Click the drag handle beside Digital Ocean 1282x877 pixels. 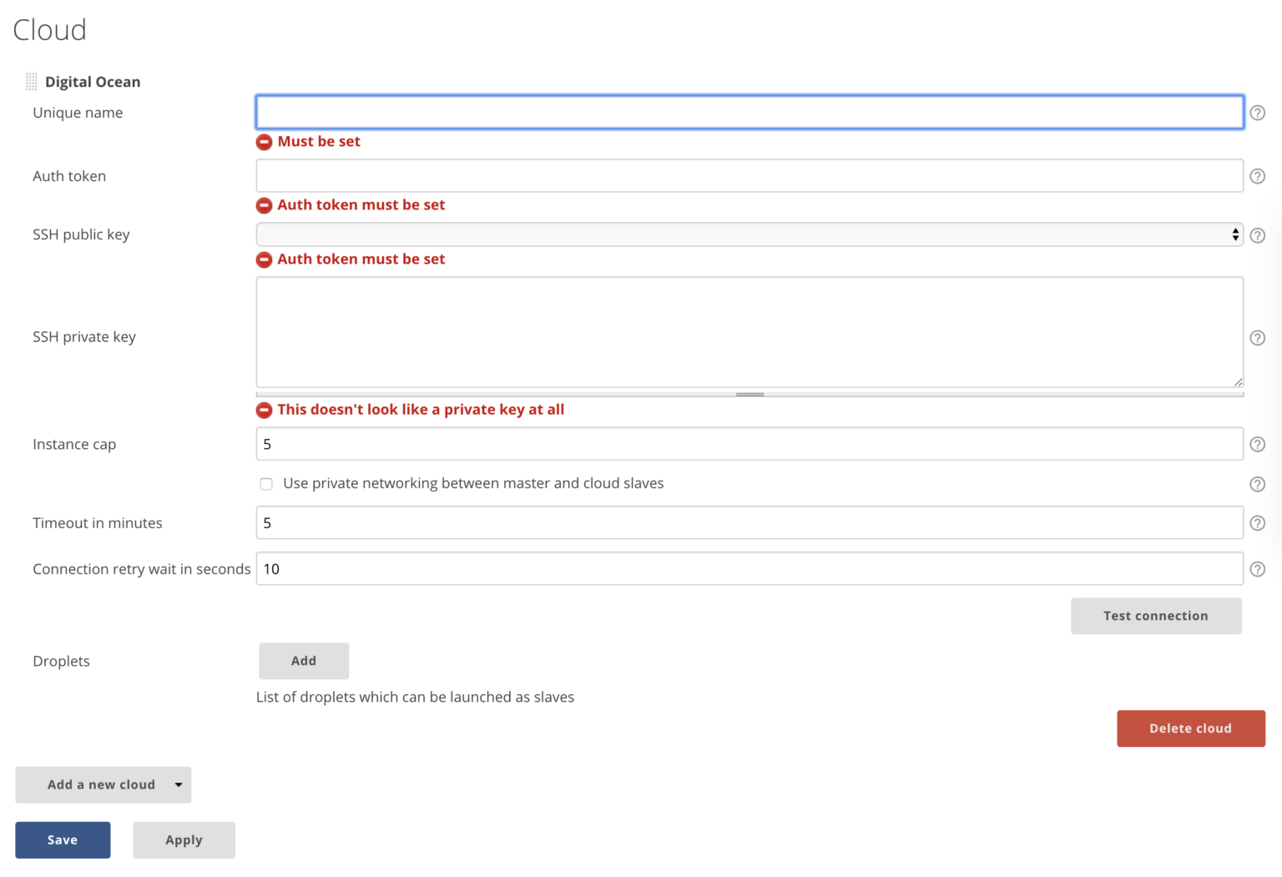31,81
